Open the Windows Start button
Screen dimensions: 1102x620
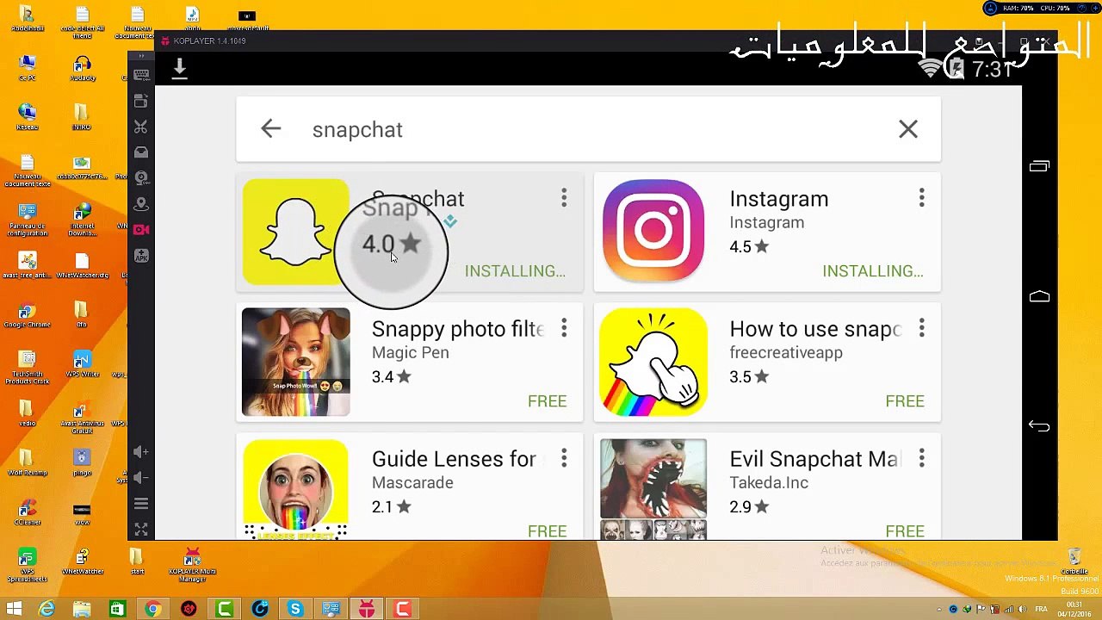click(15, 609)
